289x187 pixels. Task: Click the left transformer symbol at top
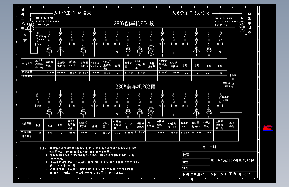click(x=31, y=26)
